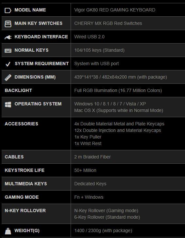Click the weight icon beside Weight(G)
185x238 pixels.
coord(8,231)
